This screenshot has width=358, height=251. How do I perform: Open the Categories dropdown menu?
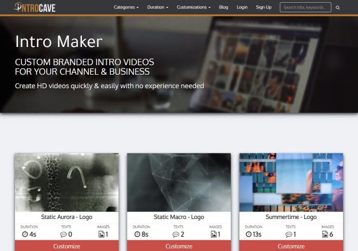[126, 7]
